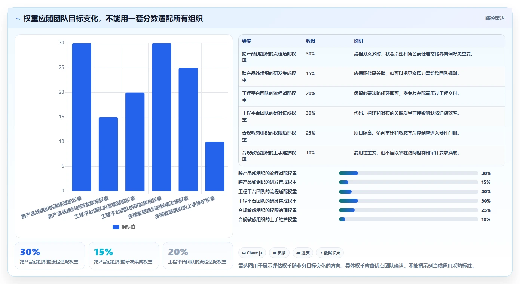Click the progress bar for 跨产品线组织的研发集成权重
Image resolution: width=520 pixels, height=284 pixels.
[x=409, y=182]
